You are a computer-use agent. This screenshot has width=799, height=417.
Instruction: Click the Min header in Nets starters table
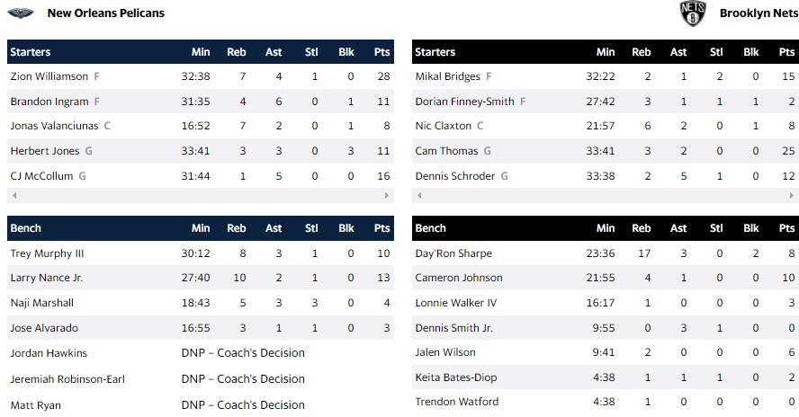(606, 52)
